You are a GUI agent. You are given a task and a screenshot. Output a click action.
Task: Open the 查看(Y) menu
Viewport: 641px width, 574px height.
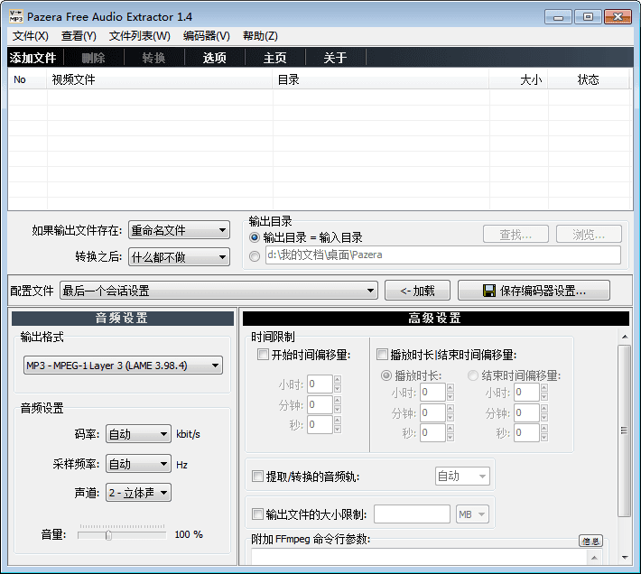coord(79,36)
